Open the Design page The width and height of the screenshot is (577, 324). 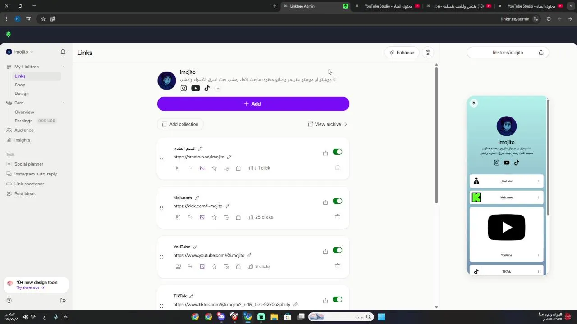[x=22, y=94]
